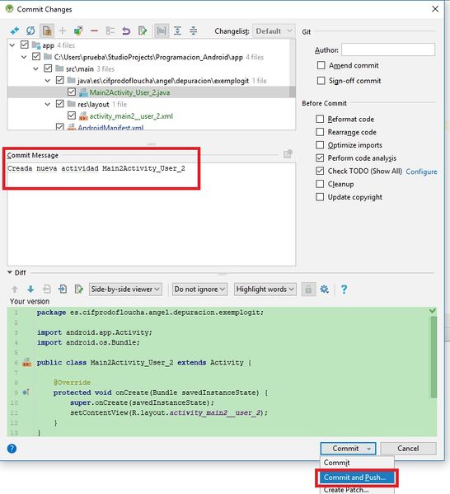Viewport: 450px width, 494px height.
Task: Click Jump to Source icon in Diff toolbar
Action: 79,289
